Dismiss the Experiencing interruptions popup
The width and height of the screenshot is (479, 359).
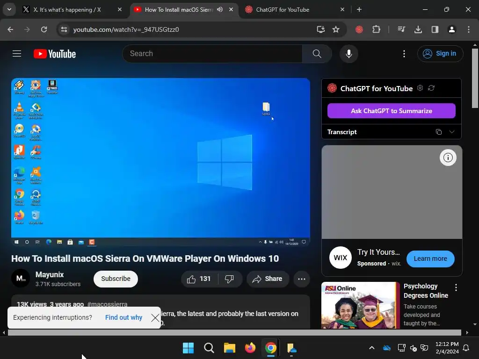click(155, 318)
